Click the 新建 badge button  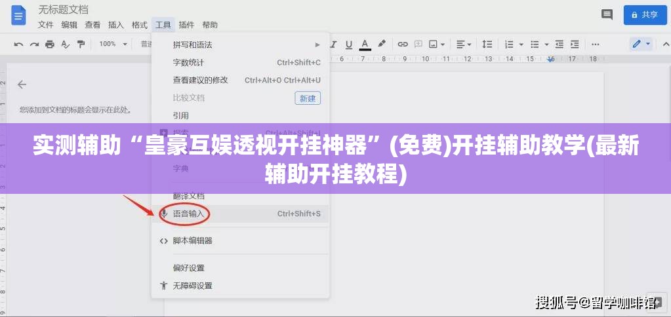[x=308, y=98]
